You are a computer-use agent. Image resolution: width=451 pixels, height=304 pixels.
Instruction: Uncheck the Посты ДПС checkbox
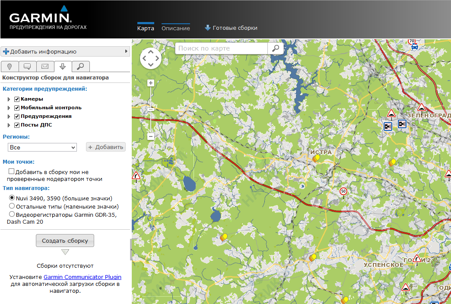pos(17,125)
